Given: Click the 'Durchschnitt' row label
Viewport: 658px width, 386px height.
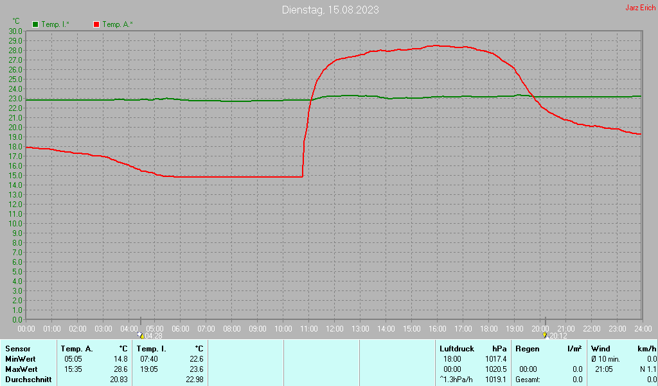Looking at the screenshot, I should (x=28, y=380).
